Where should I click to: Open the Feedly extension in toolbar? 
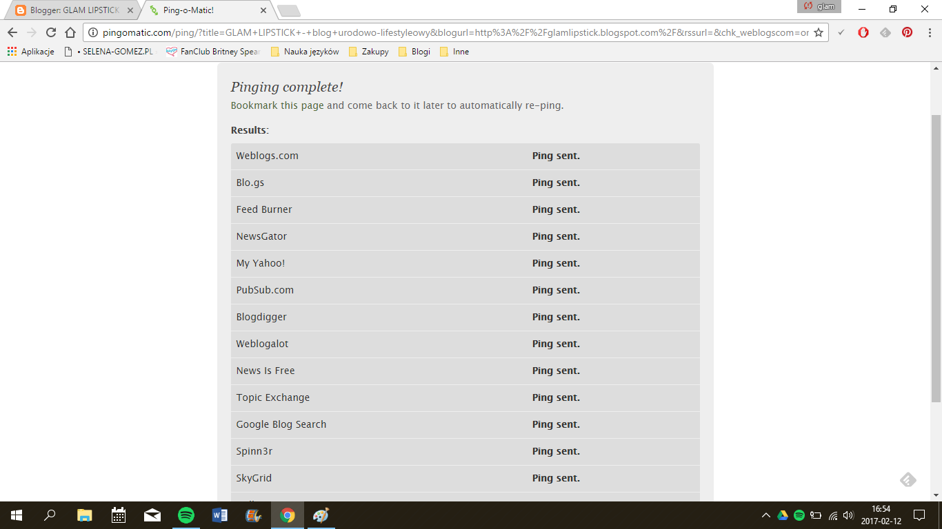tap(885, 32)
